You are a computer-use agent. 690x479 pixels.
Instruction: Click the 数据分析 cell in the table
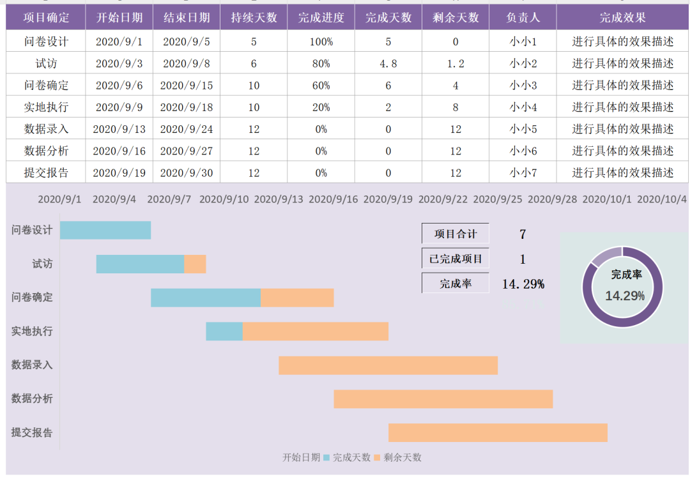46,151
